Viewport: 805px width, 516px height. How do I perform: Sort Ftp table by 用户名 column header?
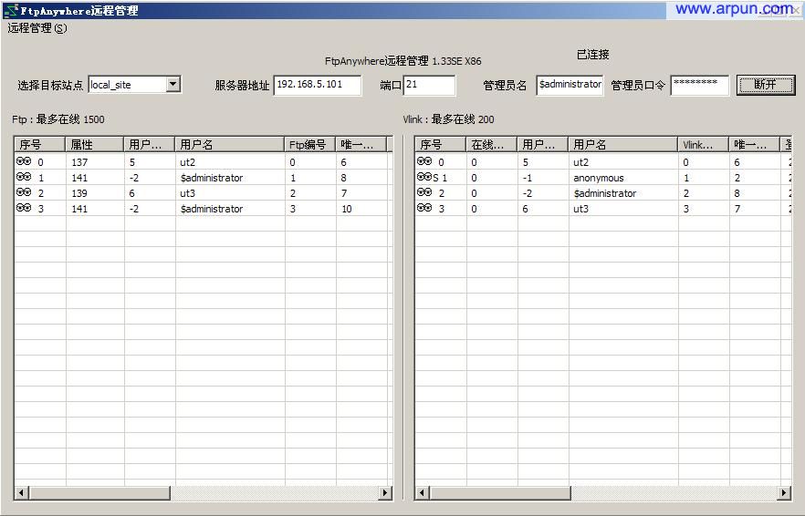point(229,144)
